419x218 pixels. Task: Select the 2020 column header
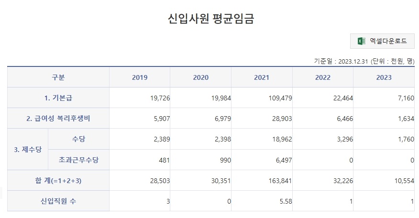coord(201,77)
